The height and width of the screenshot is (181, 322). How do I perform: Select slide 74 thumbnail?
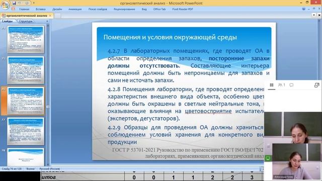click(26, 39)
